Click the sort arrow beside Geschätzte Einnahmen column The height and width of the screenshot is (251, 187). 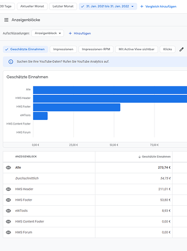point(139,157)
